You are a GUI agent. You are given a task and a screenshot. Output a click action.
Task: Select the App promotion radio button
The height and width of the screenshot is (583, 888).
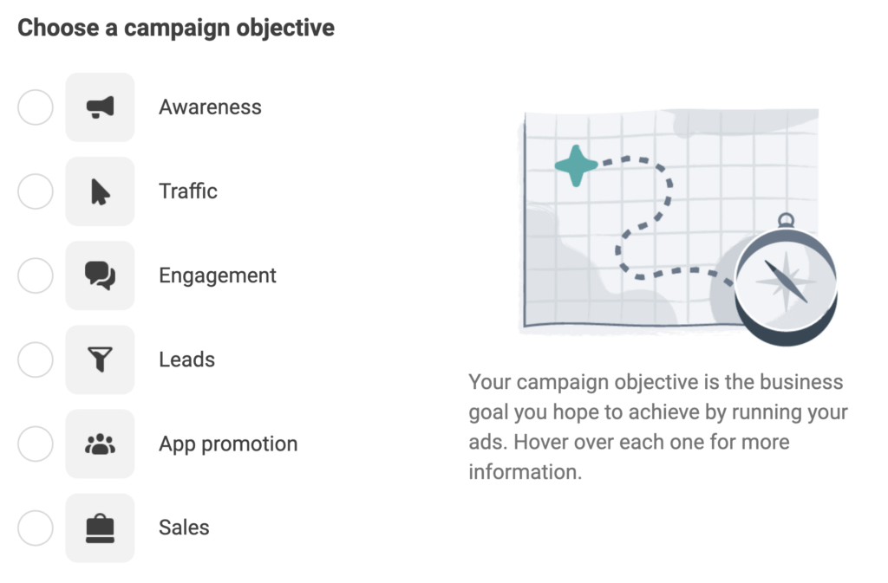[35, 444]
